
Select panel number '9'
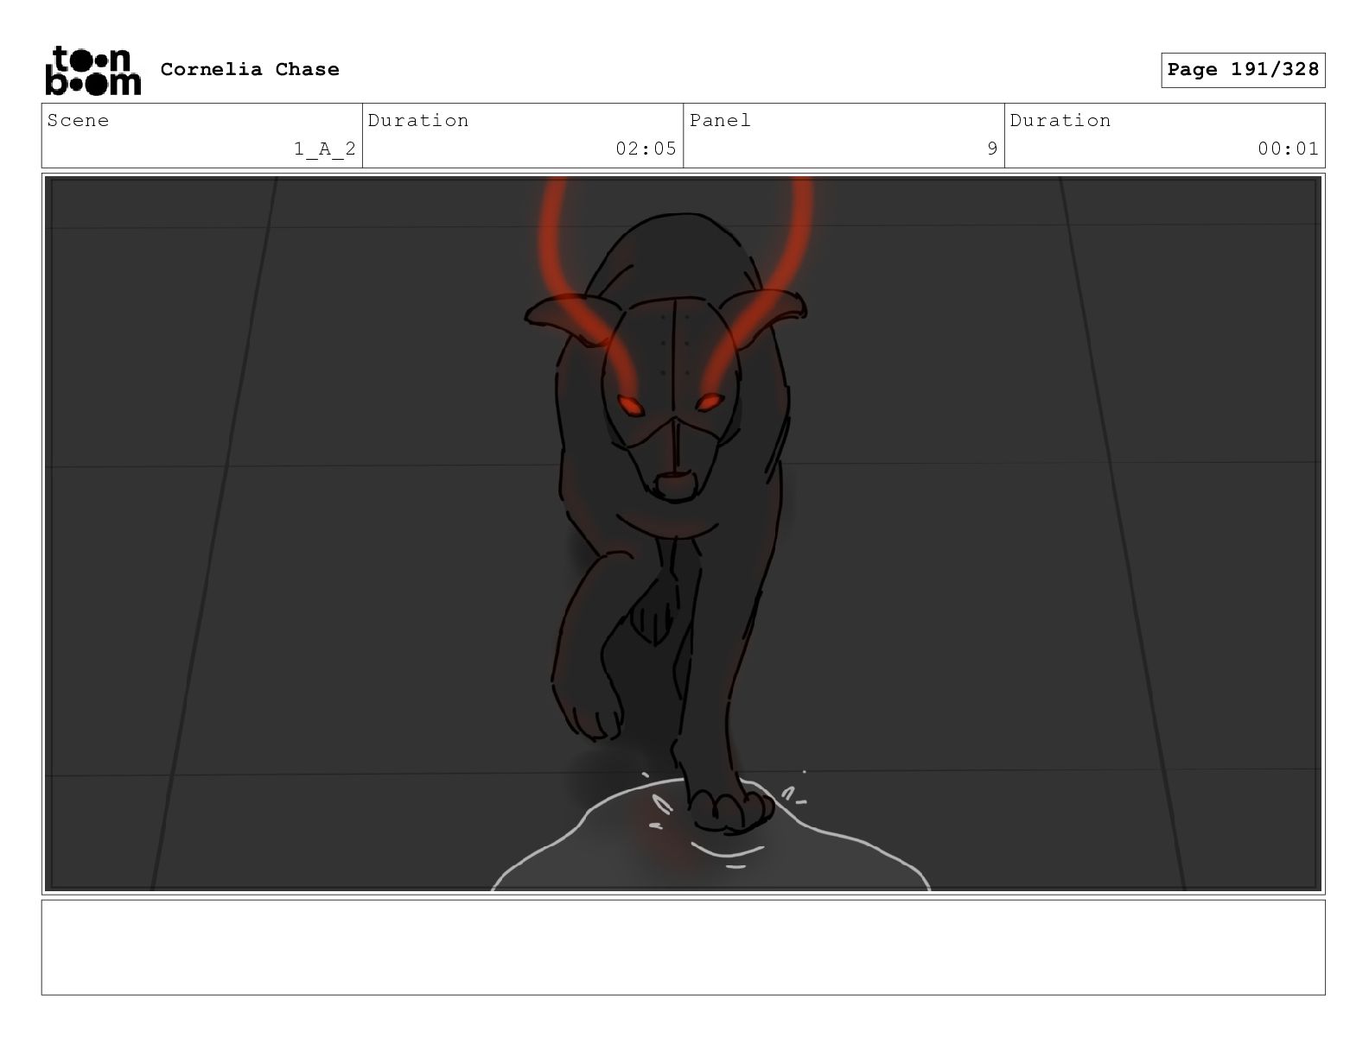click(x=992, y=149)
